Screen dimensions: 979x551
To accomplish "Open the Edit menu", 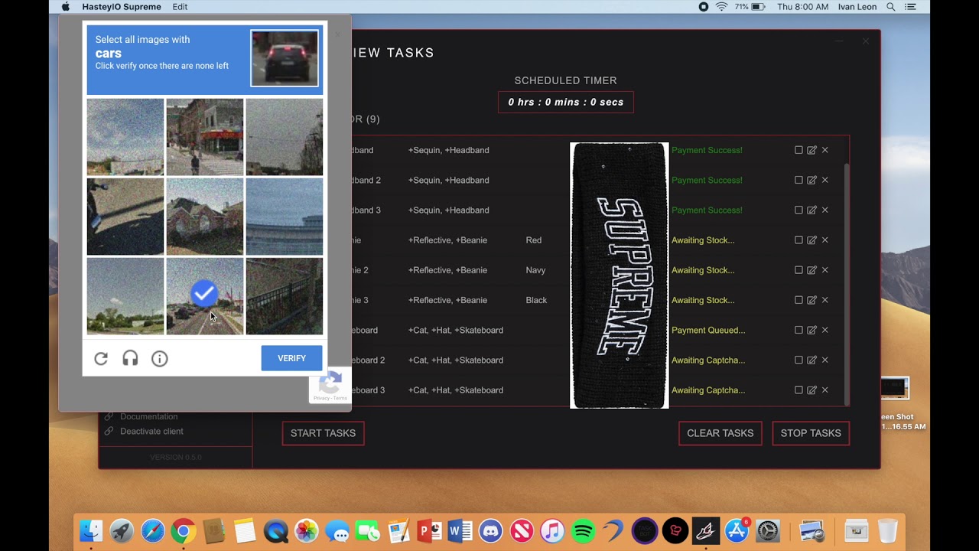I will pos(180,7).
